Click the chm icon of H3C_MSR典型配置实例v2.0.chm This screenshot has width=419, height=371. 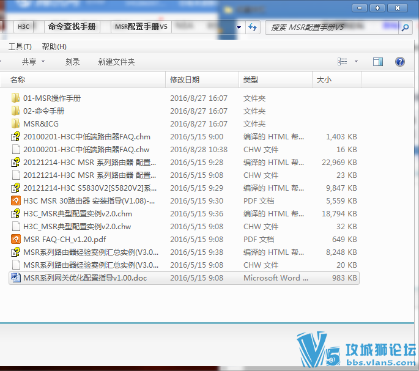click(15, 213)
